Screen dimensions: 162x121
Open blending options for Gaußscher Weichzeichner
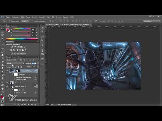coord(36,77)
